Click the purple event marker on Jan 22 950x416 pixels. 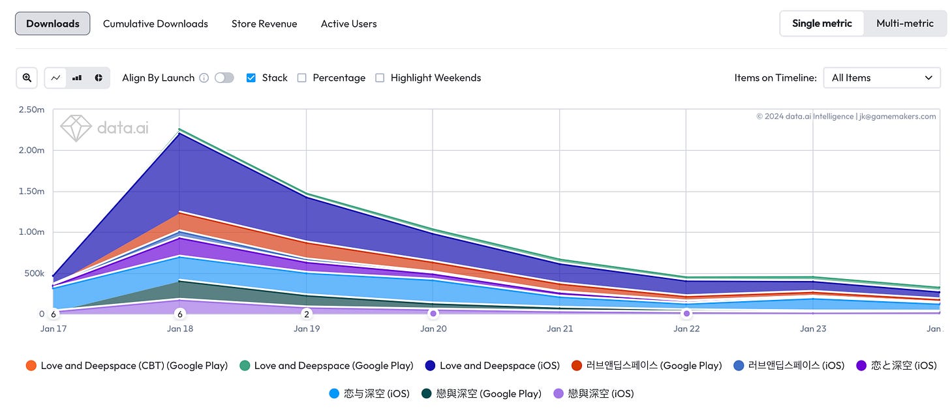coord(686,314)
